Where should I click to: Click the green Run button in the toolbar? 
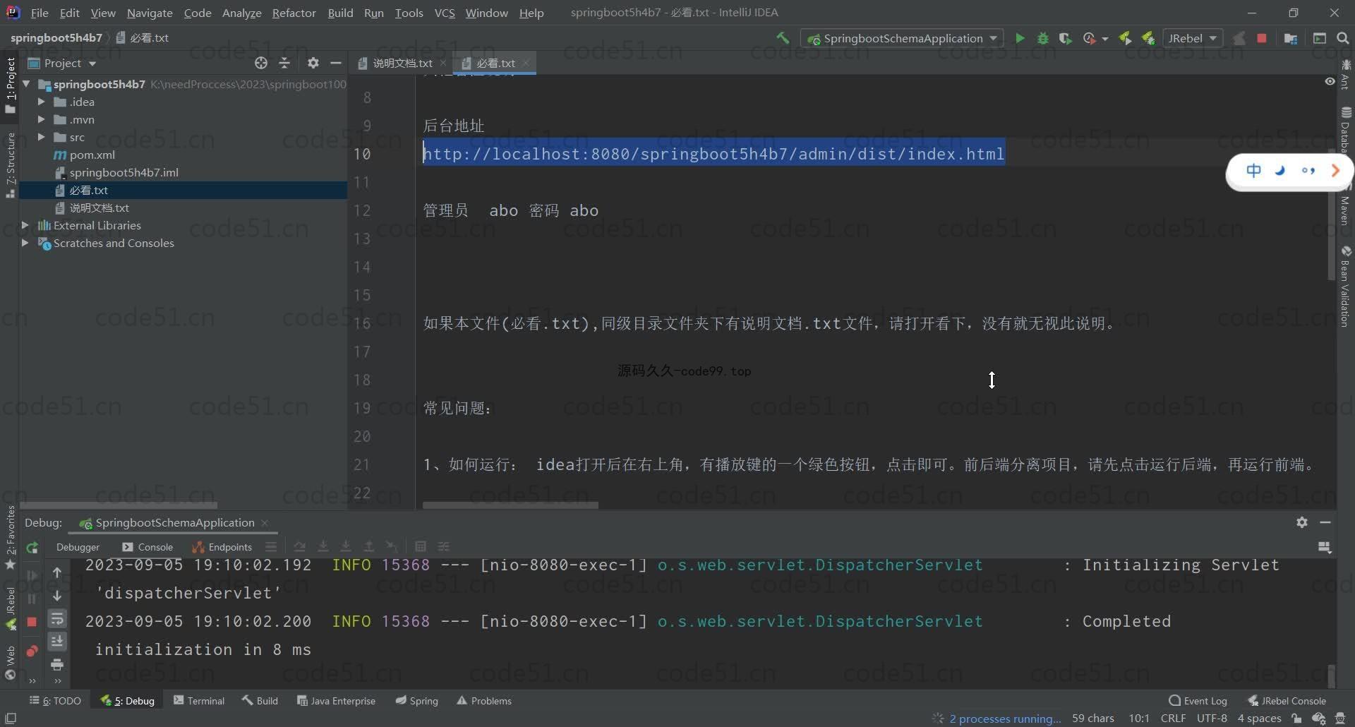point(1020,38)
